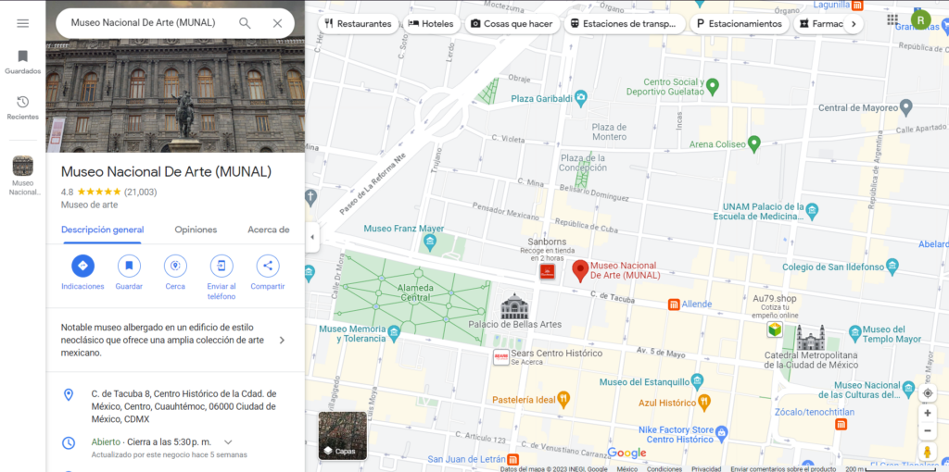Open the hamburger main menu
The image size is (949, 472).
point(22,23)
